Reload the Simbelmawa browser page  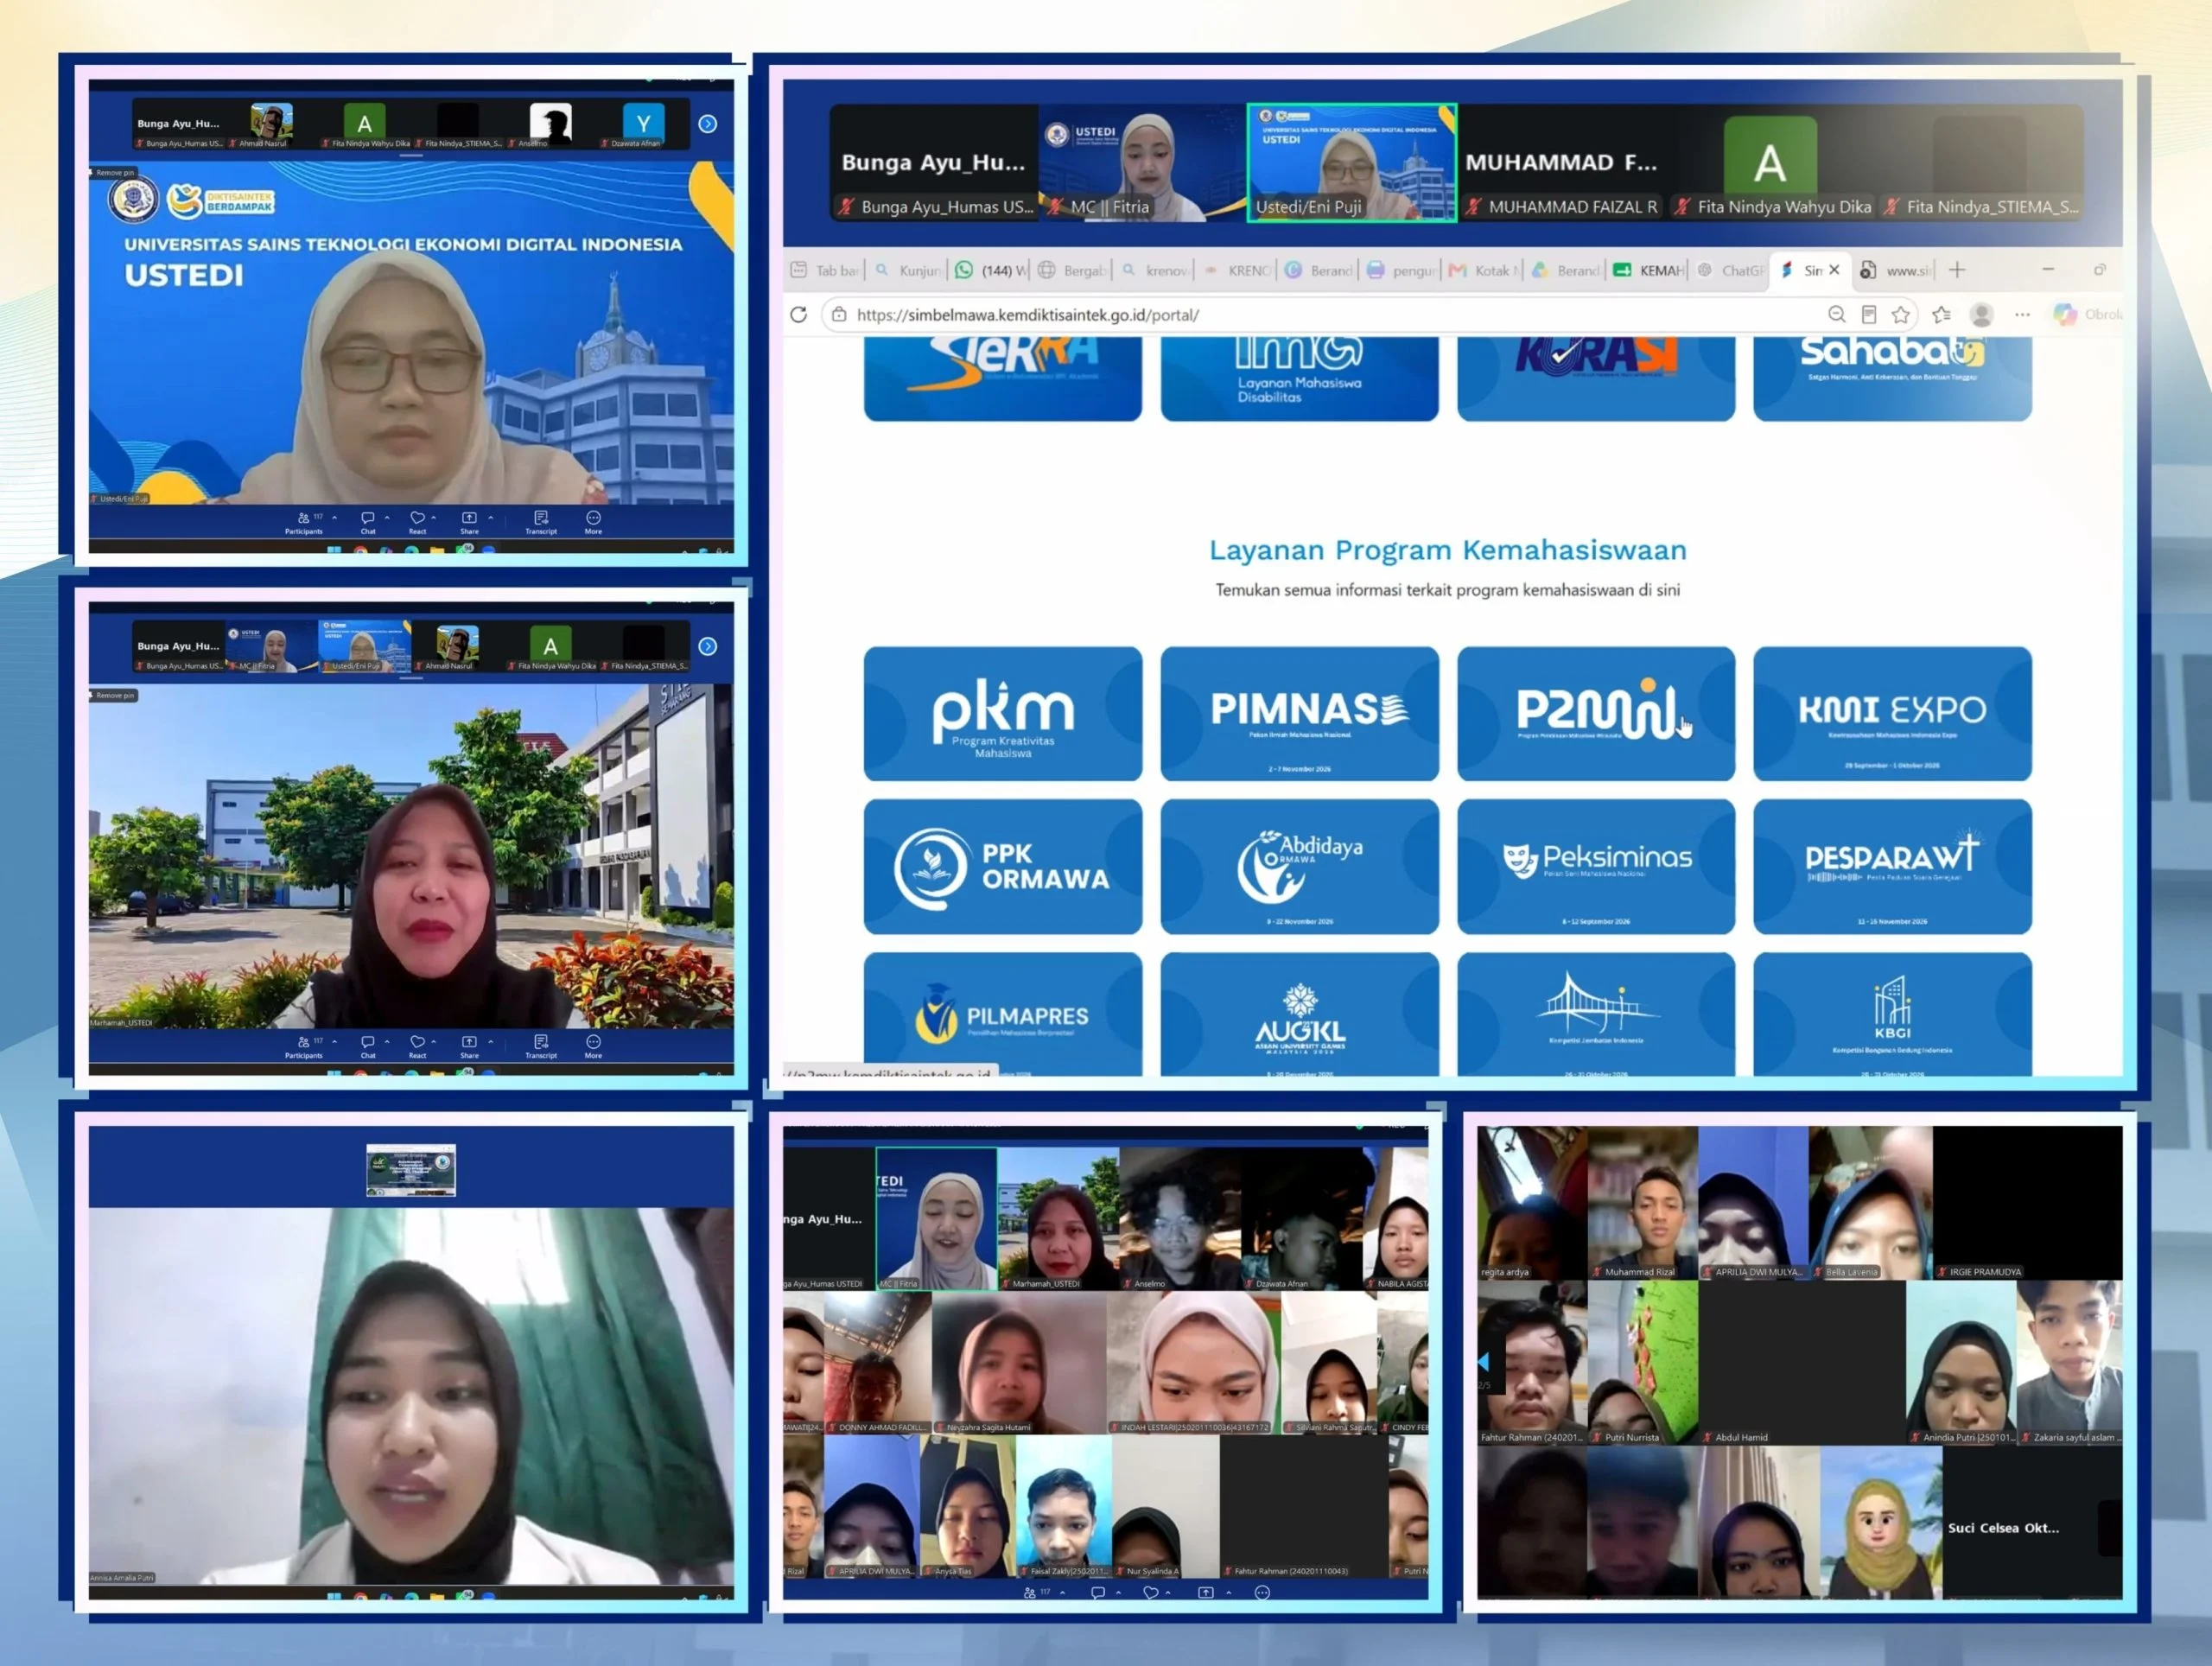coord(798,315)
